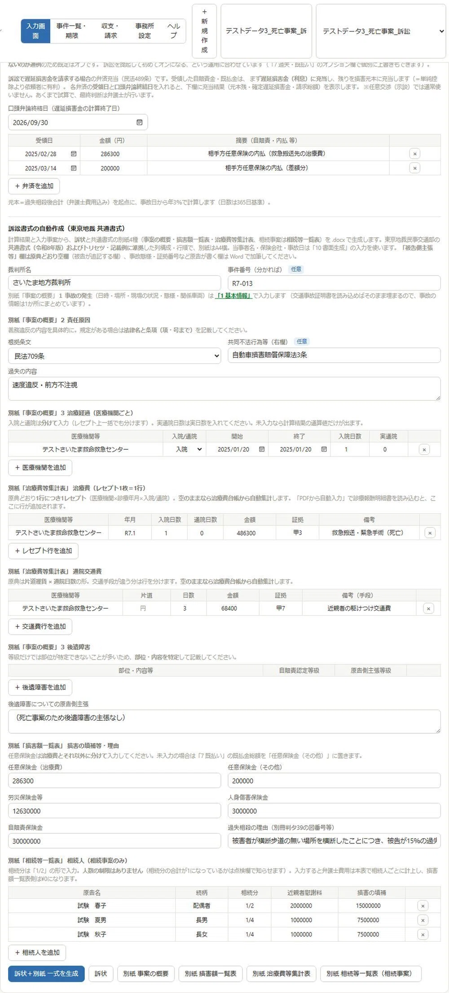This screenshot has width=449, height=993.
Task: Click + 交通費行を追加 button
Action: [x=40, y=626]
